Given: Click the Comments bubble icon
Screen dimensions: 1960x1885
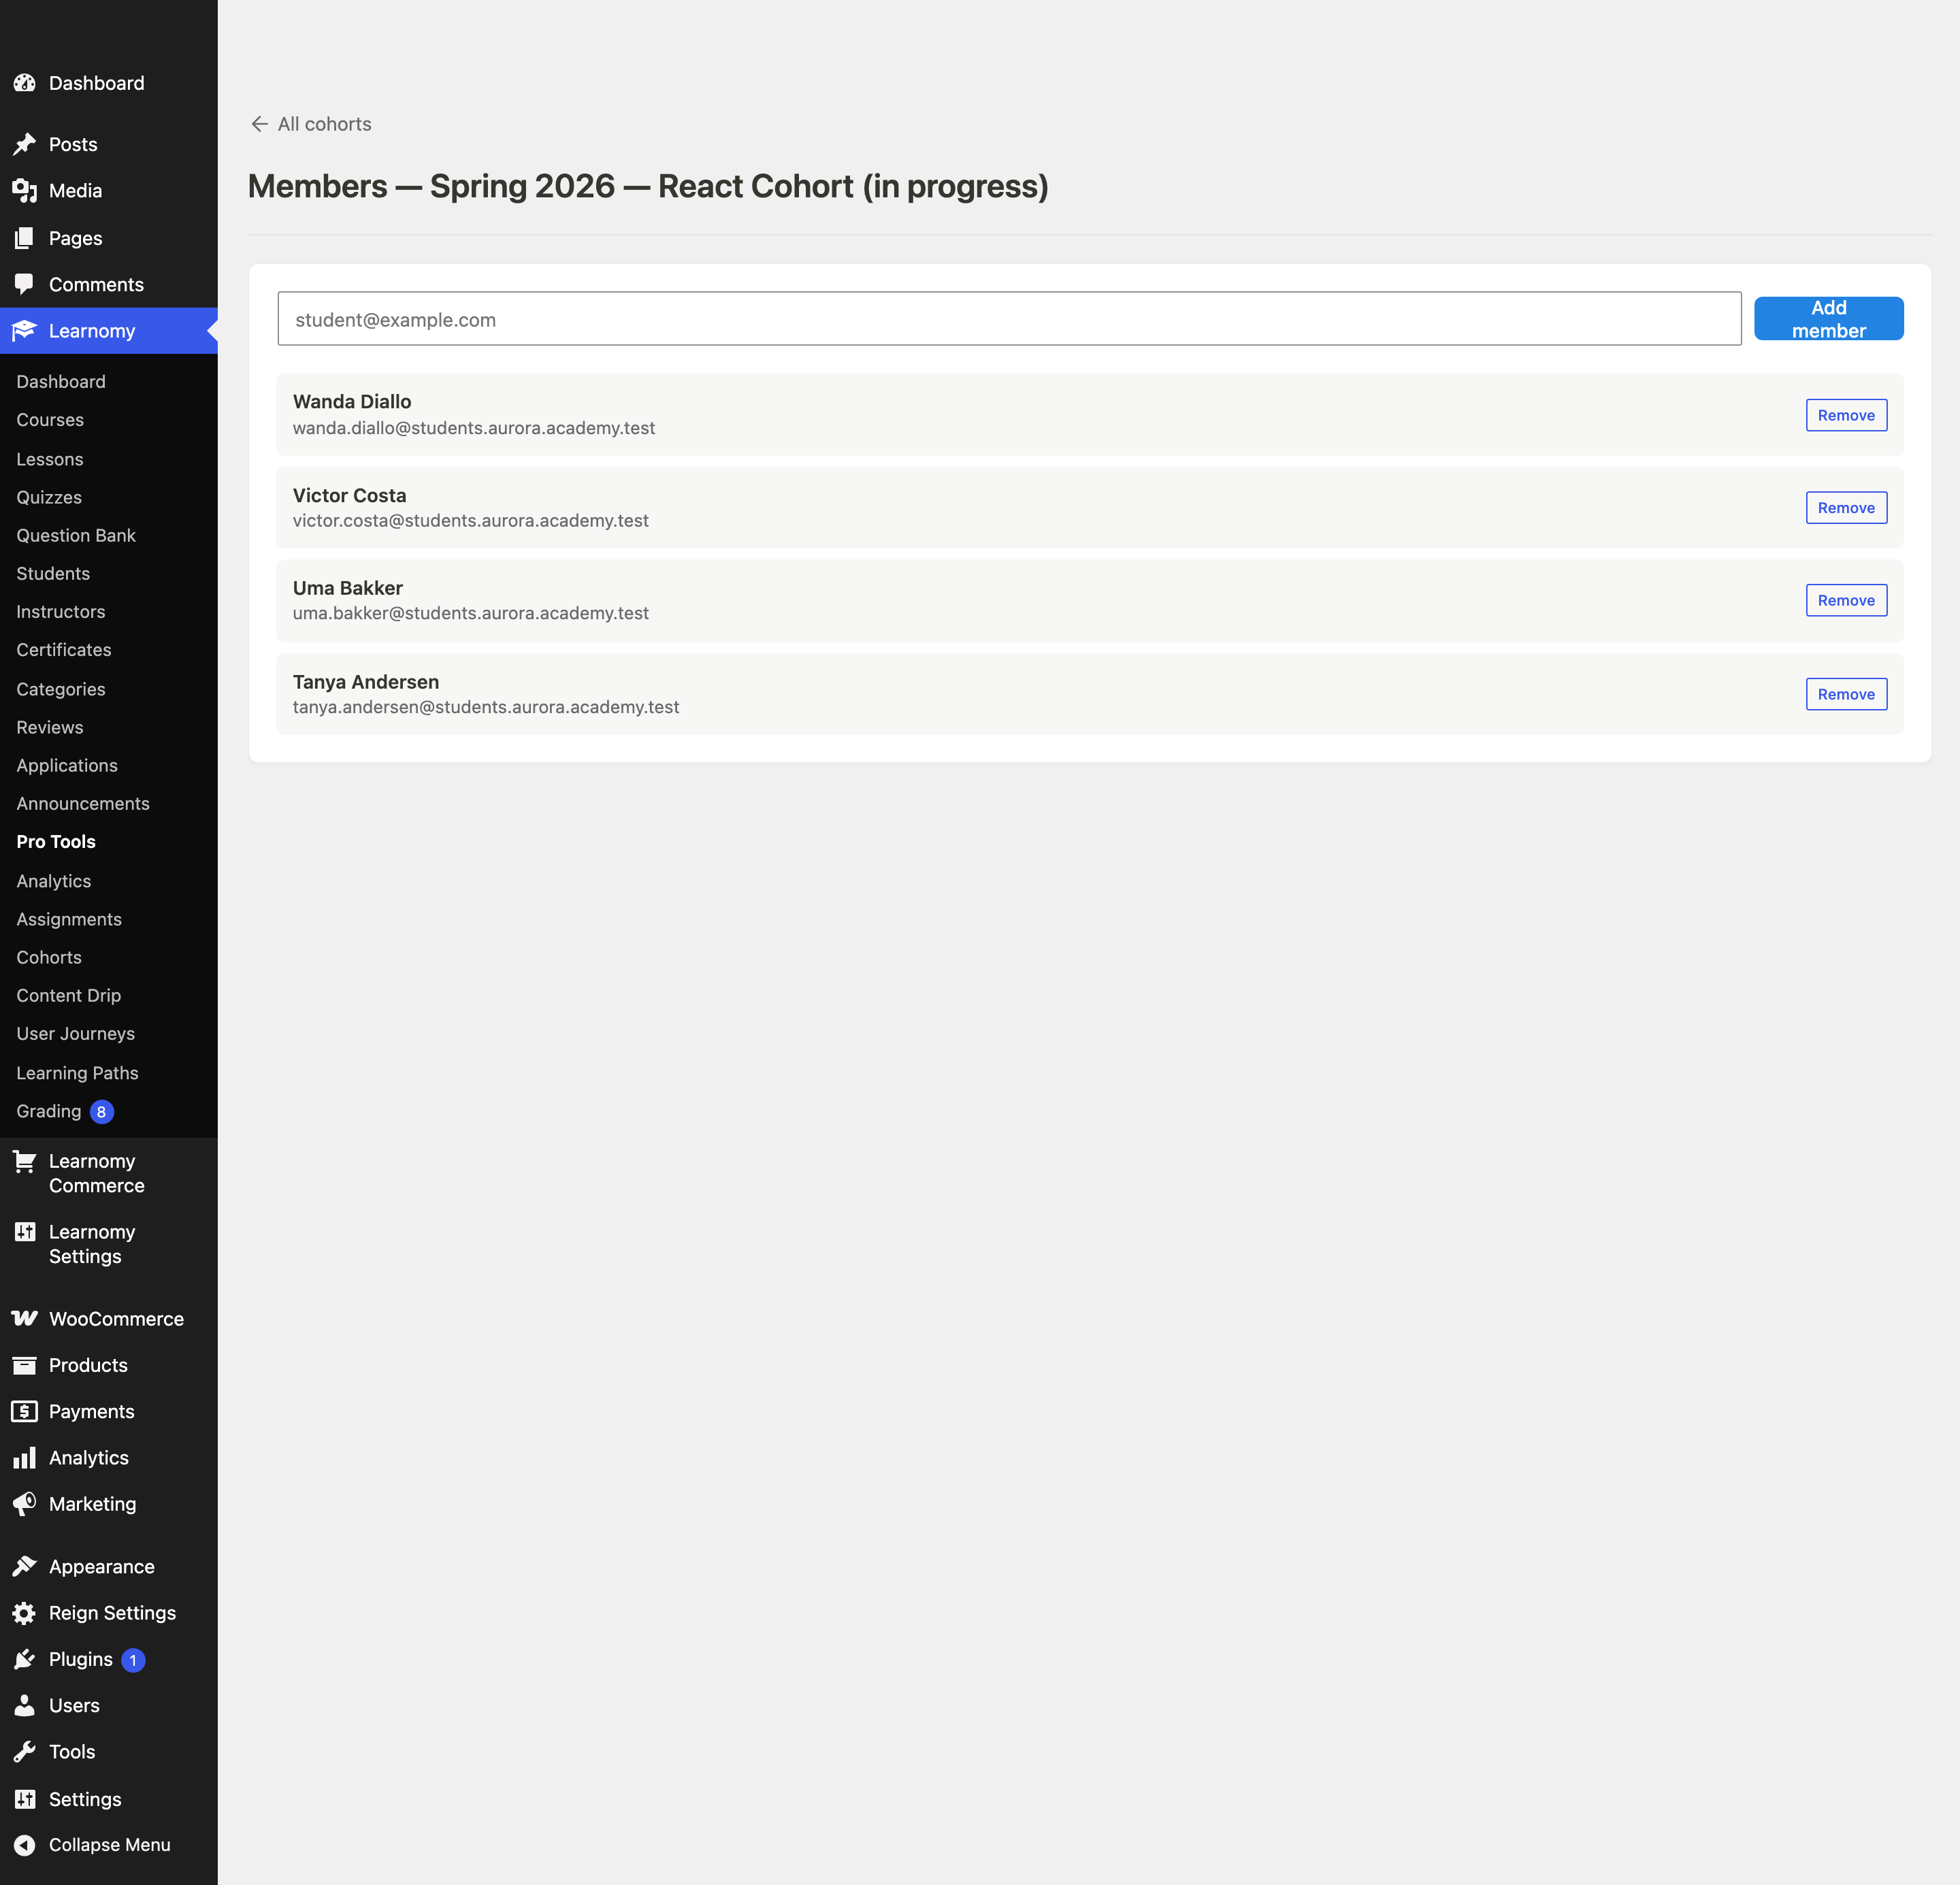Looking at the screenshot, I should point(25,284).
